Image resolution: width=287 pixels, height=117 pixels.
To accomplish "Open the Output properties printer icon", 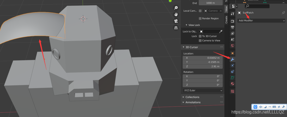I will [232, 27].
